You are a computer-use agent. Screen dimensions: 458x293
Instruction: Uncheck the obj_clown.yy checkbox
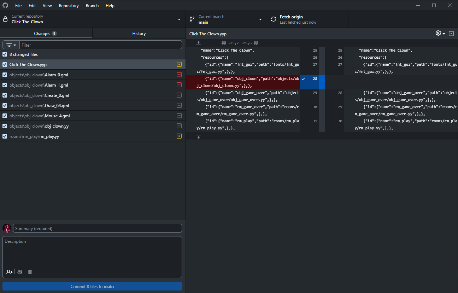click(x=5, y=126)
